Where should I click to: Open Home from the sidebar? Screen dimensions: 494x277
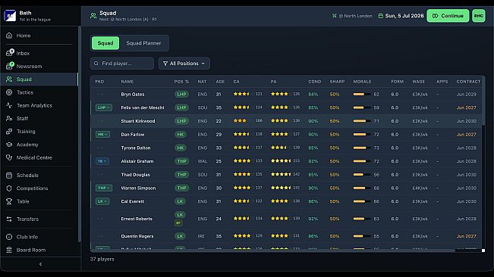(x=39, y=36)
